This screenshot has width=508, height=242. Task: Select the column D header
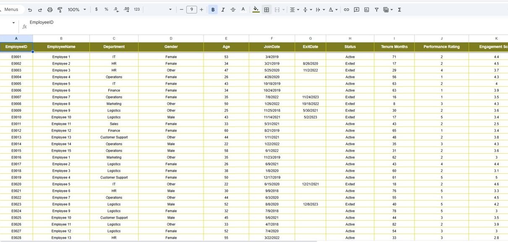[171, 39]
